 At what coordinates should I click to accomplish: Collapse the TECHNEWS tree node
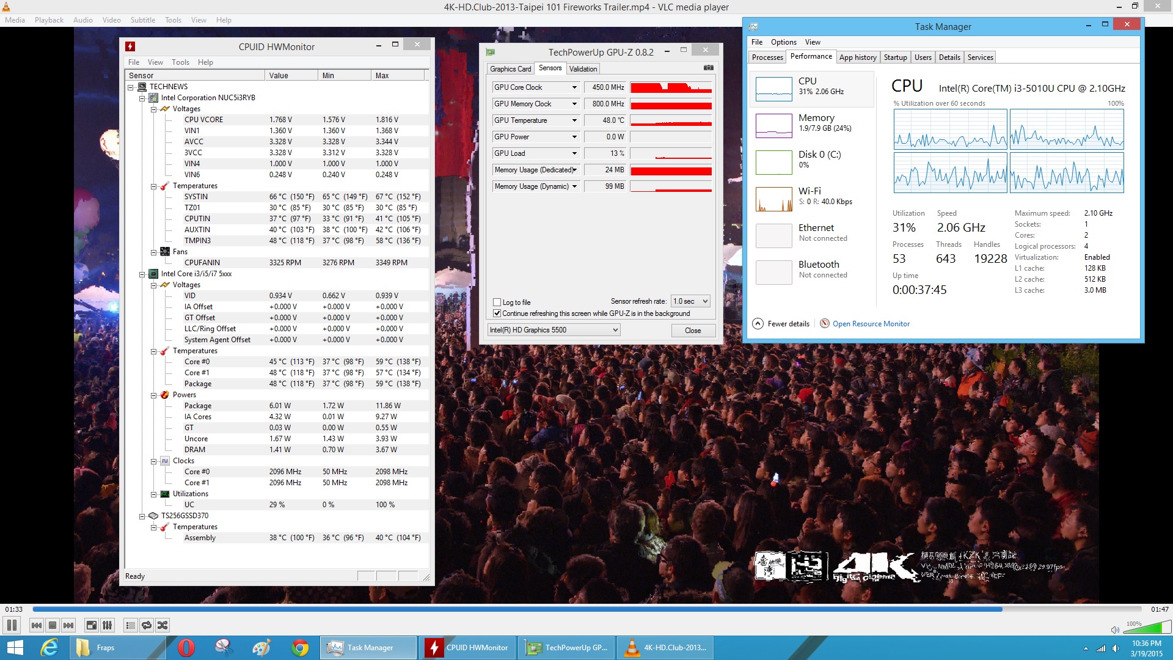[x=130, y=87]
